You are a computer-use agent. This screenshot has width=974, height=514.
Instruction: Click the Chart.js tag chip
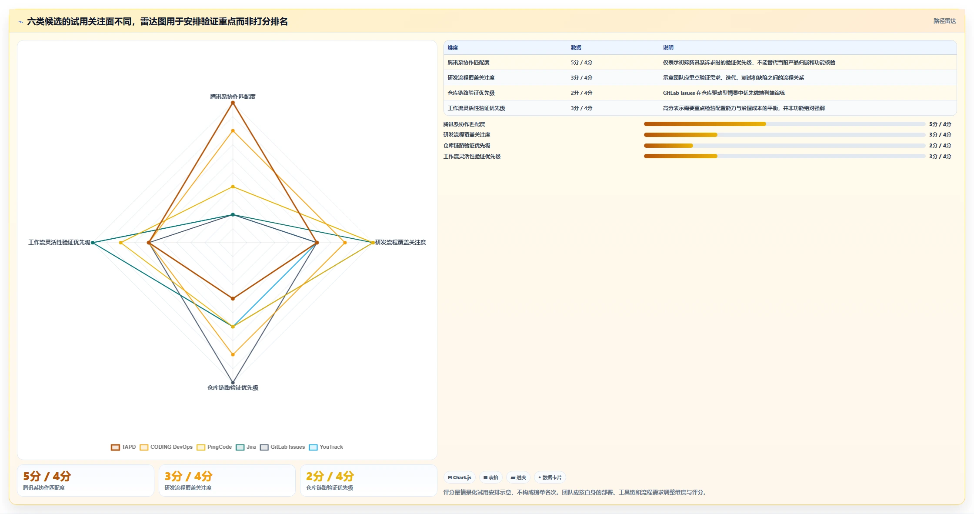tap(460, 477)
